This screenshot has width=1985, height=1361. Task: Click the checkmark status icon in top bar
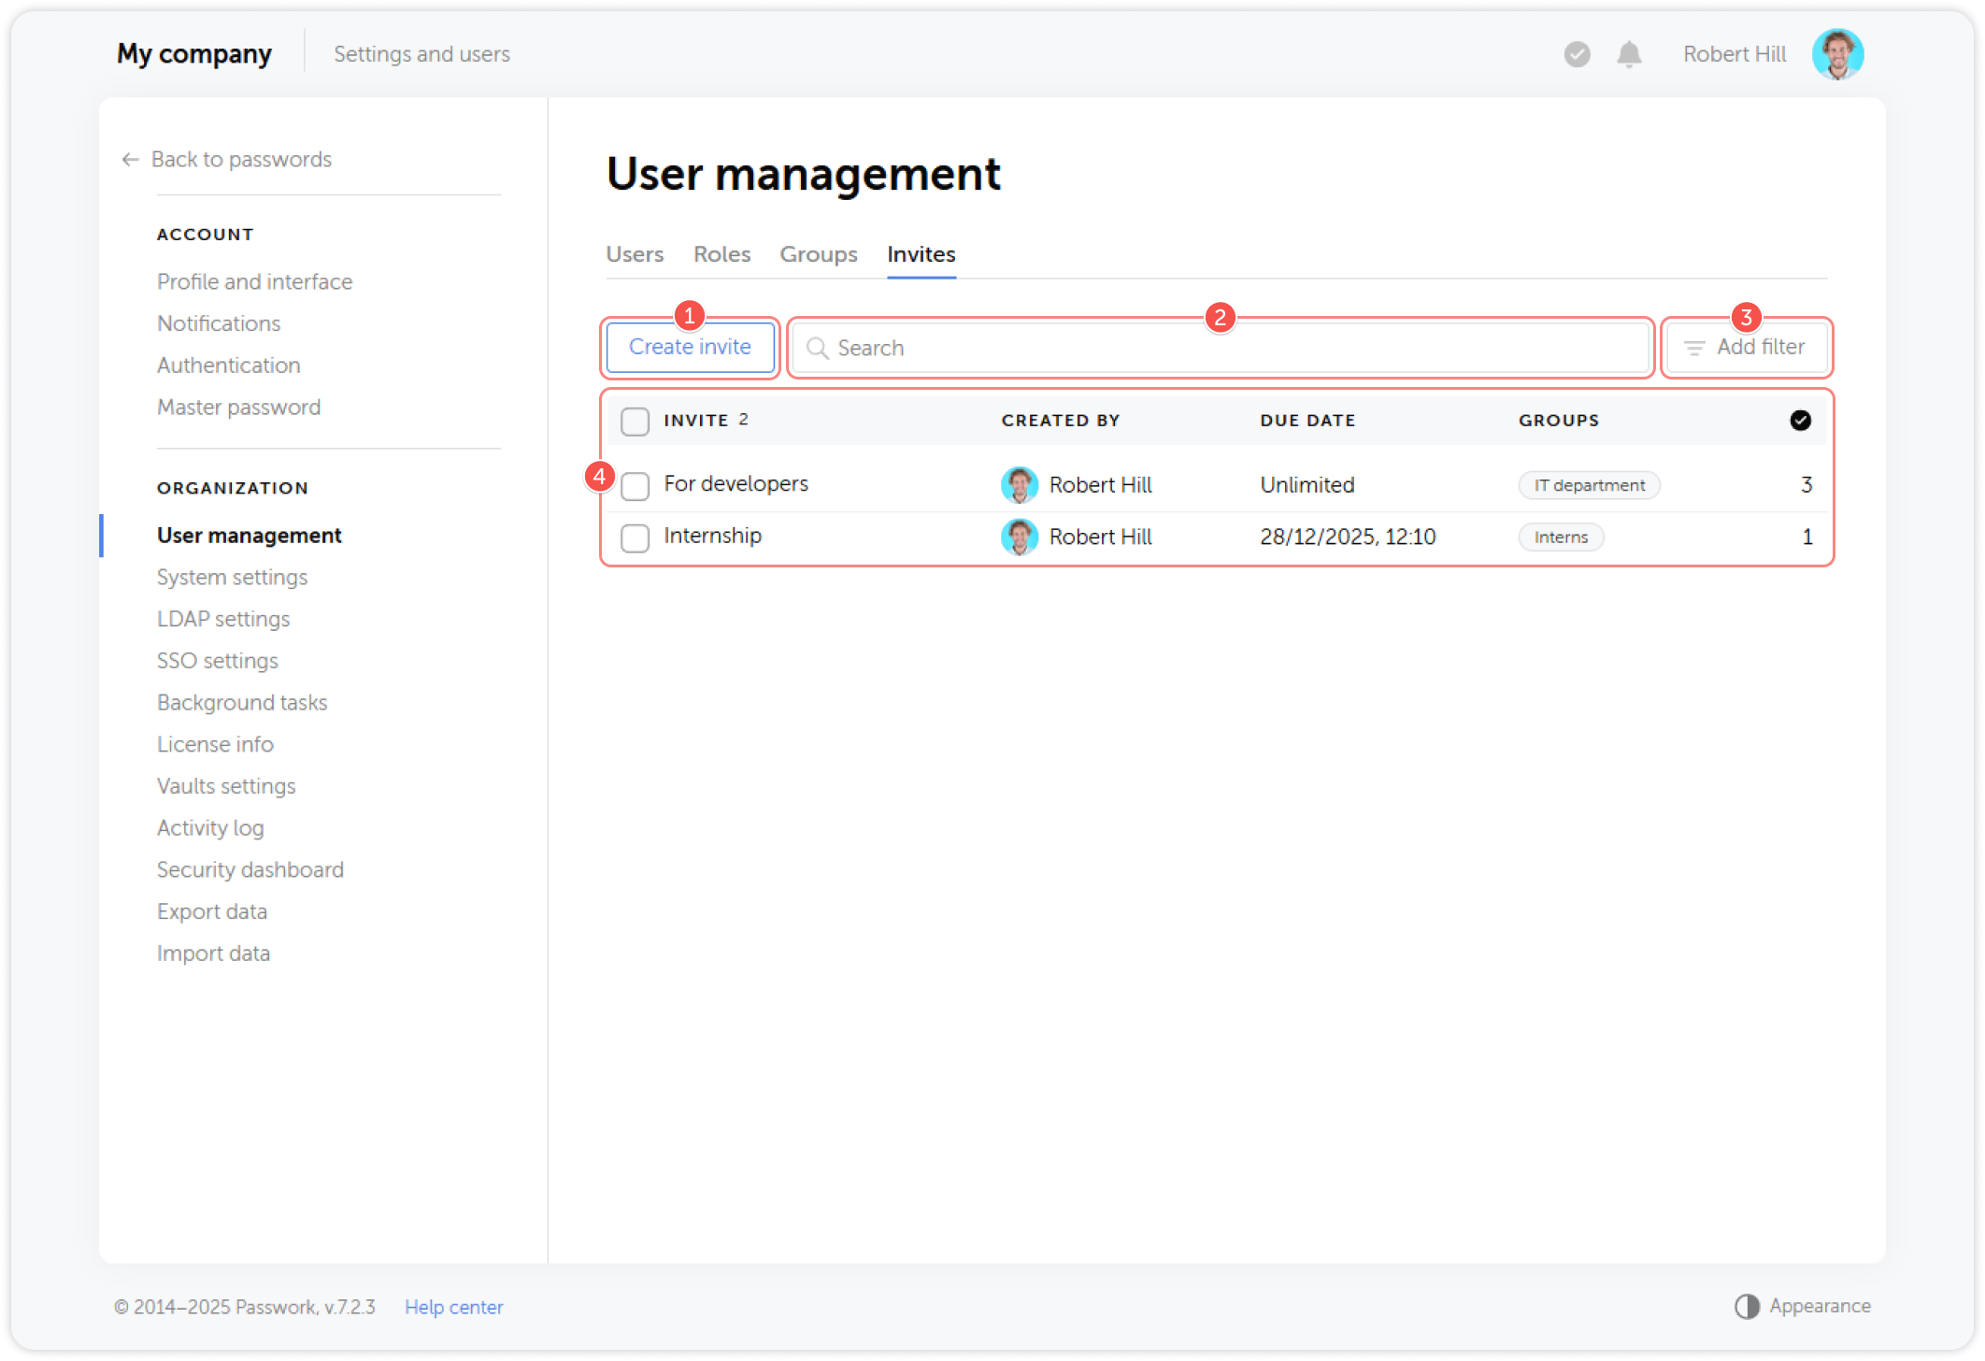pos(1577,54)
